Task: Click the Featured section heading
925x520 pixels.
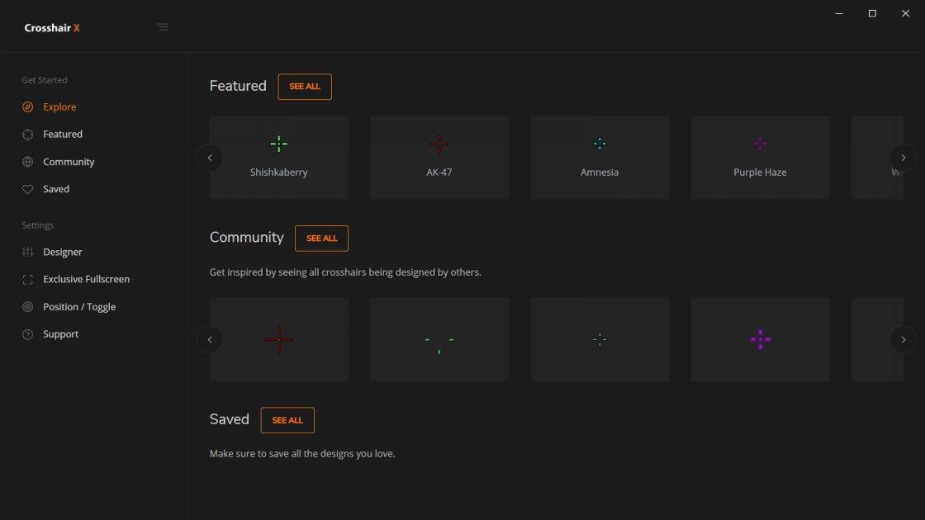Action: point(238,86)
